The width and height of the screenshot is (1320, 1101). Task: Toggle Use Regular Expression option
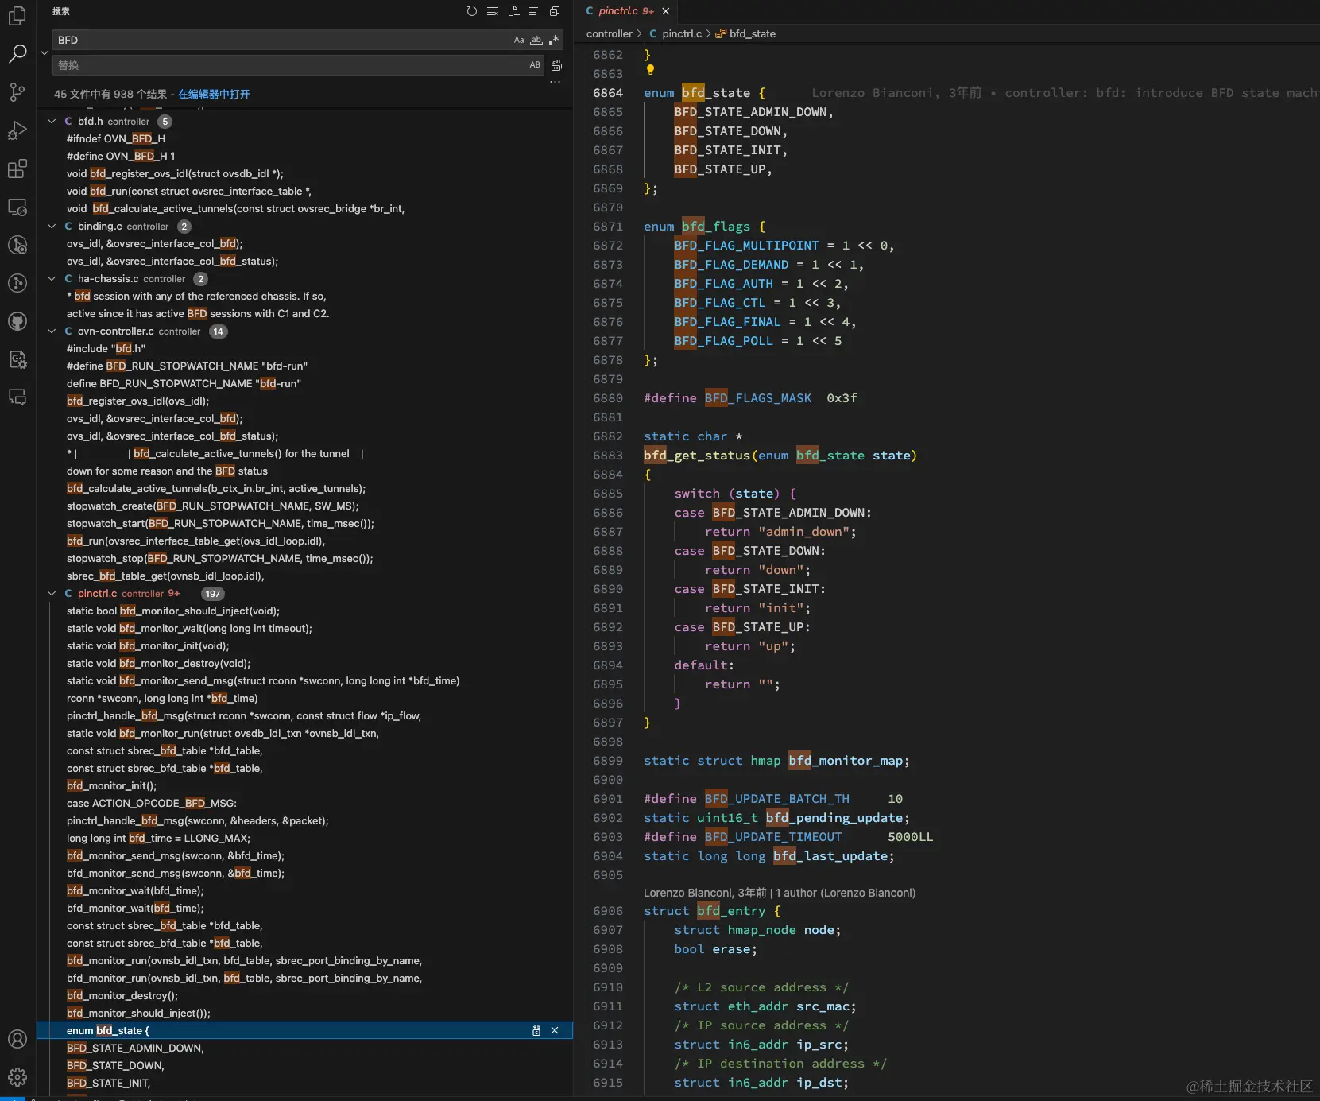[x=554, y=40]
